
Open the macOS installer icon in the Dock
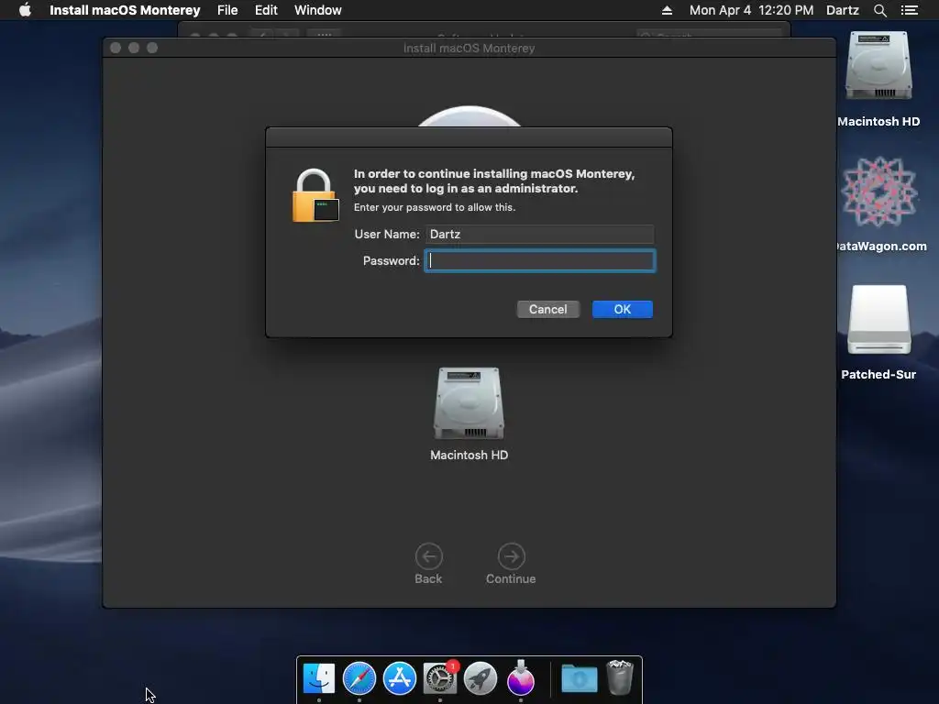click(x=521, y=677)
